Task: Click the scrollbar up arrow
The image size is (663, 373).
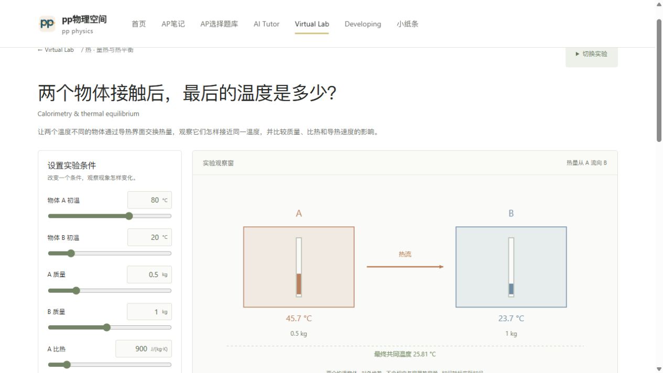Action: 659,4
